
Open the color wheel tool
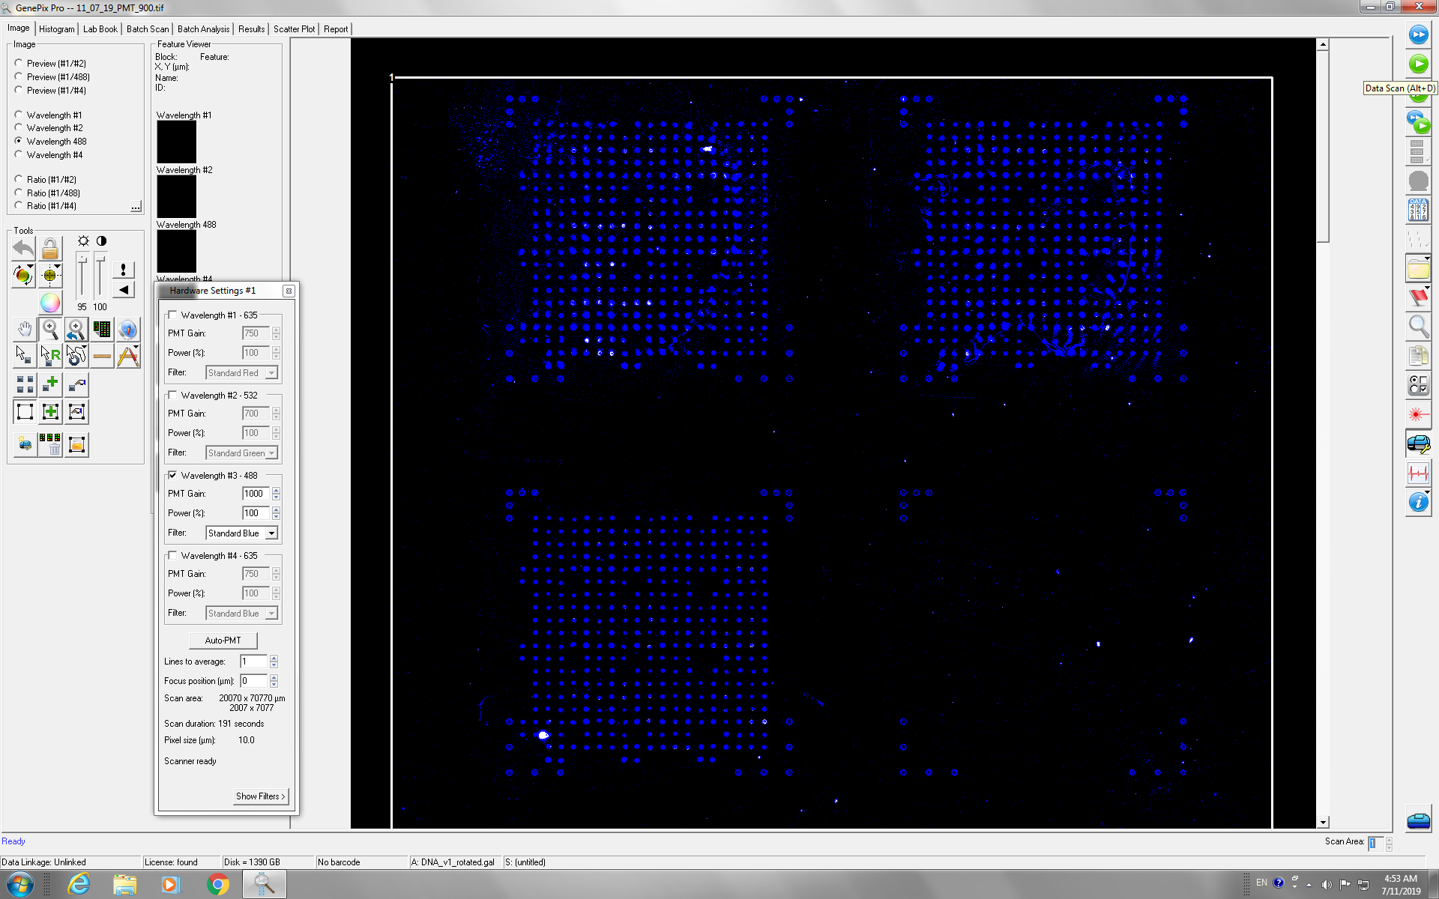click(49, 303)
